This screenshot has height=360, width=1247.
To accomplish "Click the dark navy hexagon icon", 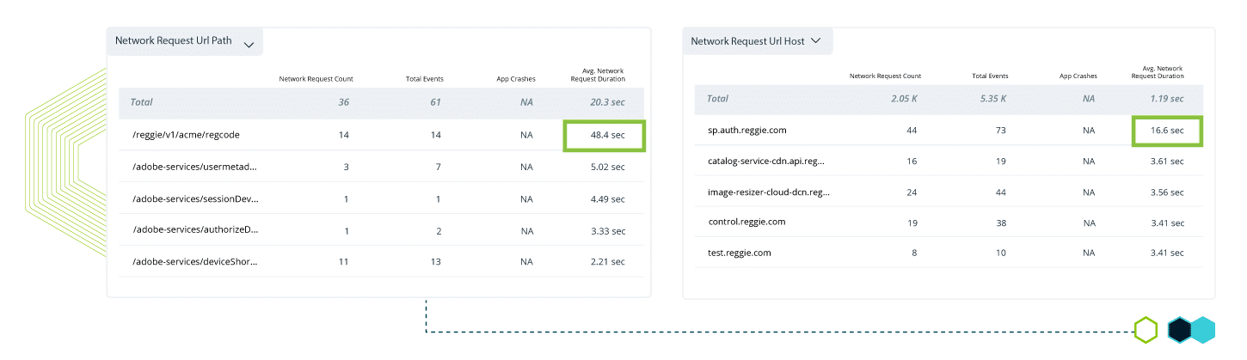I will [1180, 330].
